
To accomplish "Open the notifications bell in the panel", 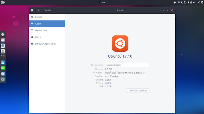I will tap(188, 3).
